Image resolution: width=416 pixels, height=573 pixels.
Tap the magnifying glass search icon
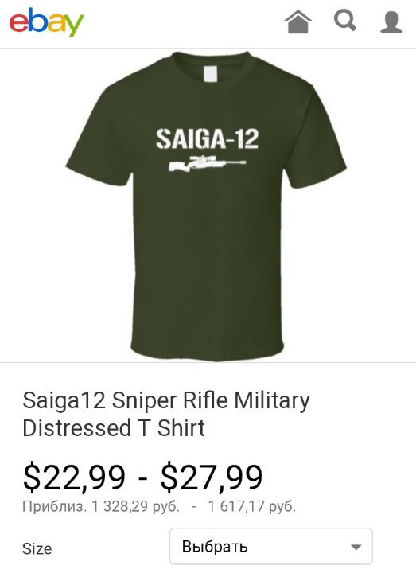[345, 21]
